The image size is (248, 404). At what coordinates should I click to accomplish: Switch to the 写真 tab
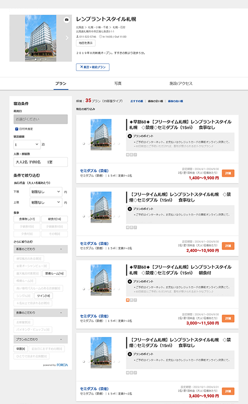pyautogui.click(x=118, y=83)
